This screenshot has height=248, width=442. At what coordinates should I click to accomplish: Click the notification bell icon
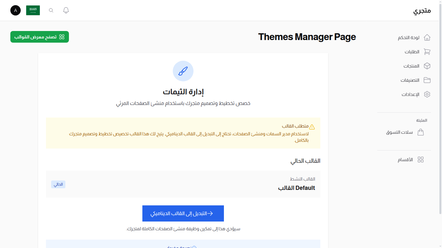[66, 10]
